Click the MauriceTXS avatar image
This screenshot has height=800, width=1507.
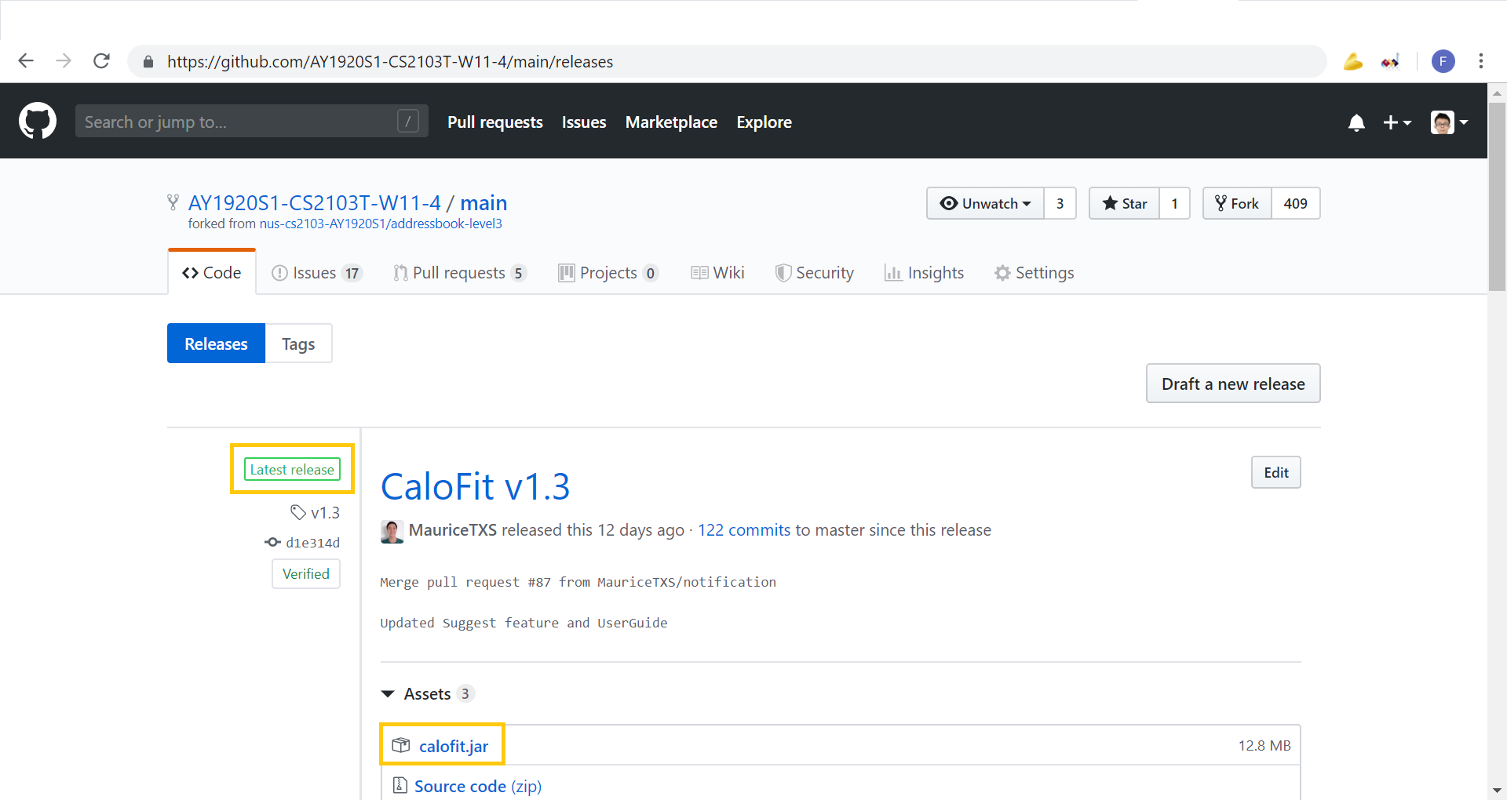[x=392, y=530]
